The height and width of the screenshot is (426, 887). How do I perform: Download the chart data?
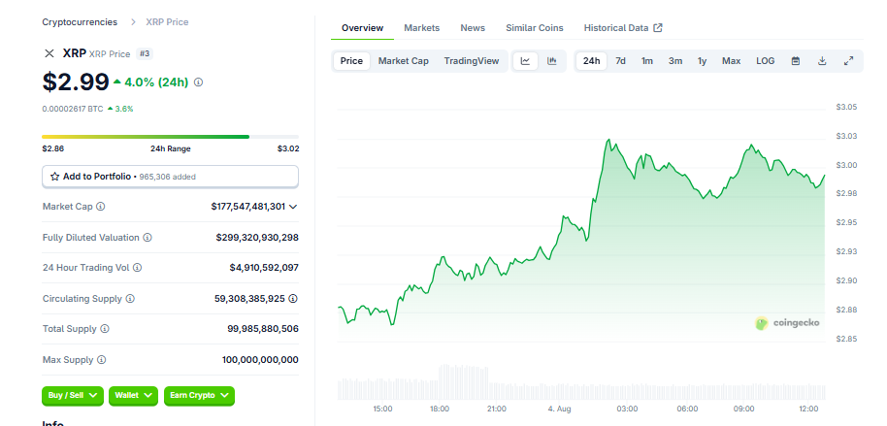(822, 61)
